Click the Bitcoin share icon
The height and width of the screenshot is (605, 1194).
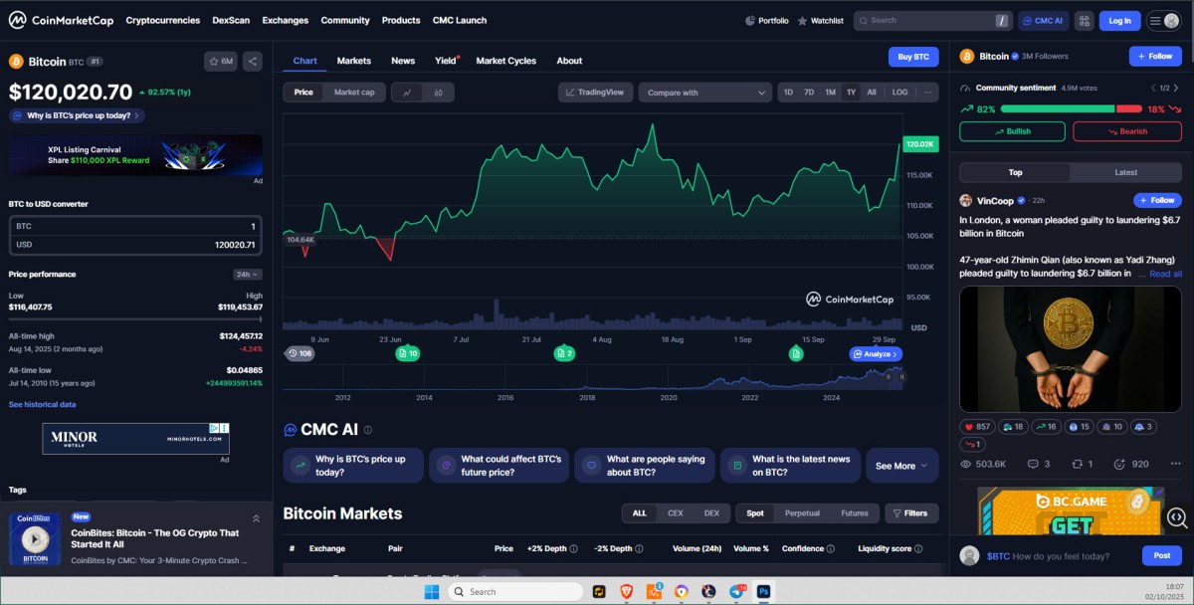(253, 62)
